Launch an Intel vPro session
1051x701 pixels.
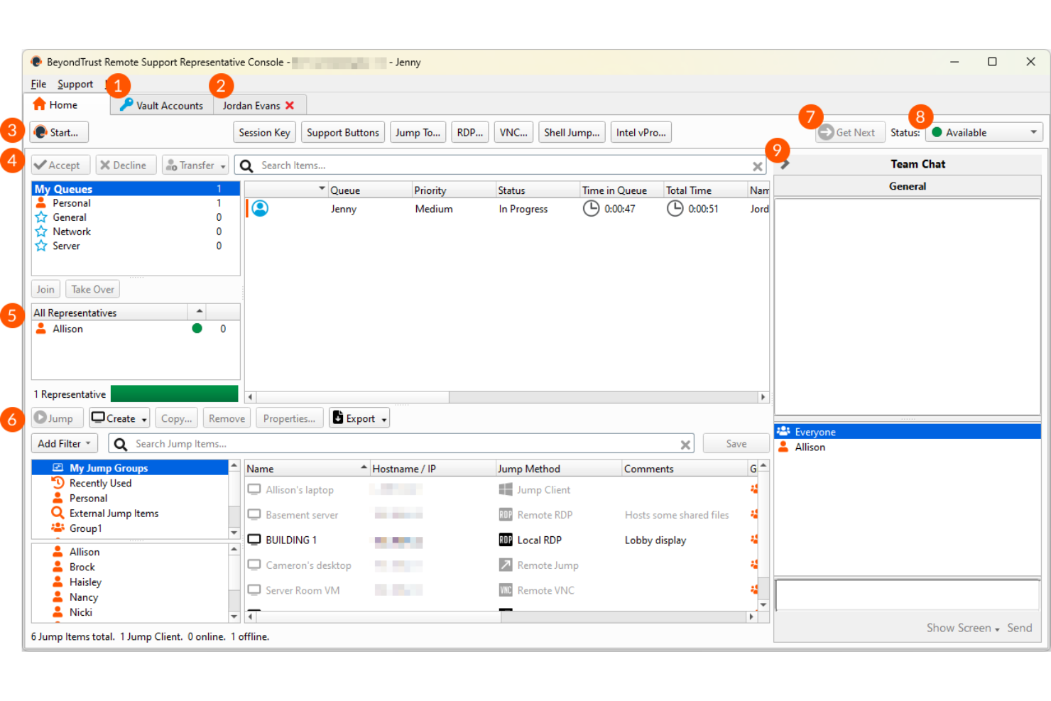pos(640,132)
